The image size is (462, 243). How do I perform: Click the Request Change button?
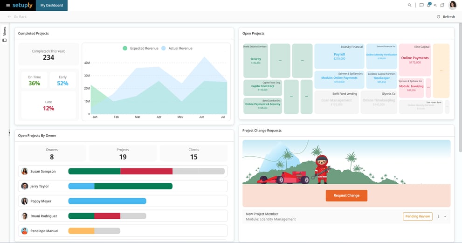pyautogui.click(x=346, y=195)
